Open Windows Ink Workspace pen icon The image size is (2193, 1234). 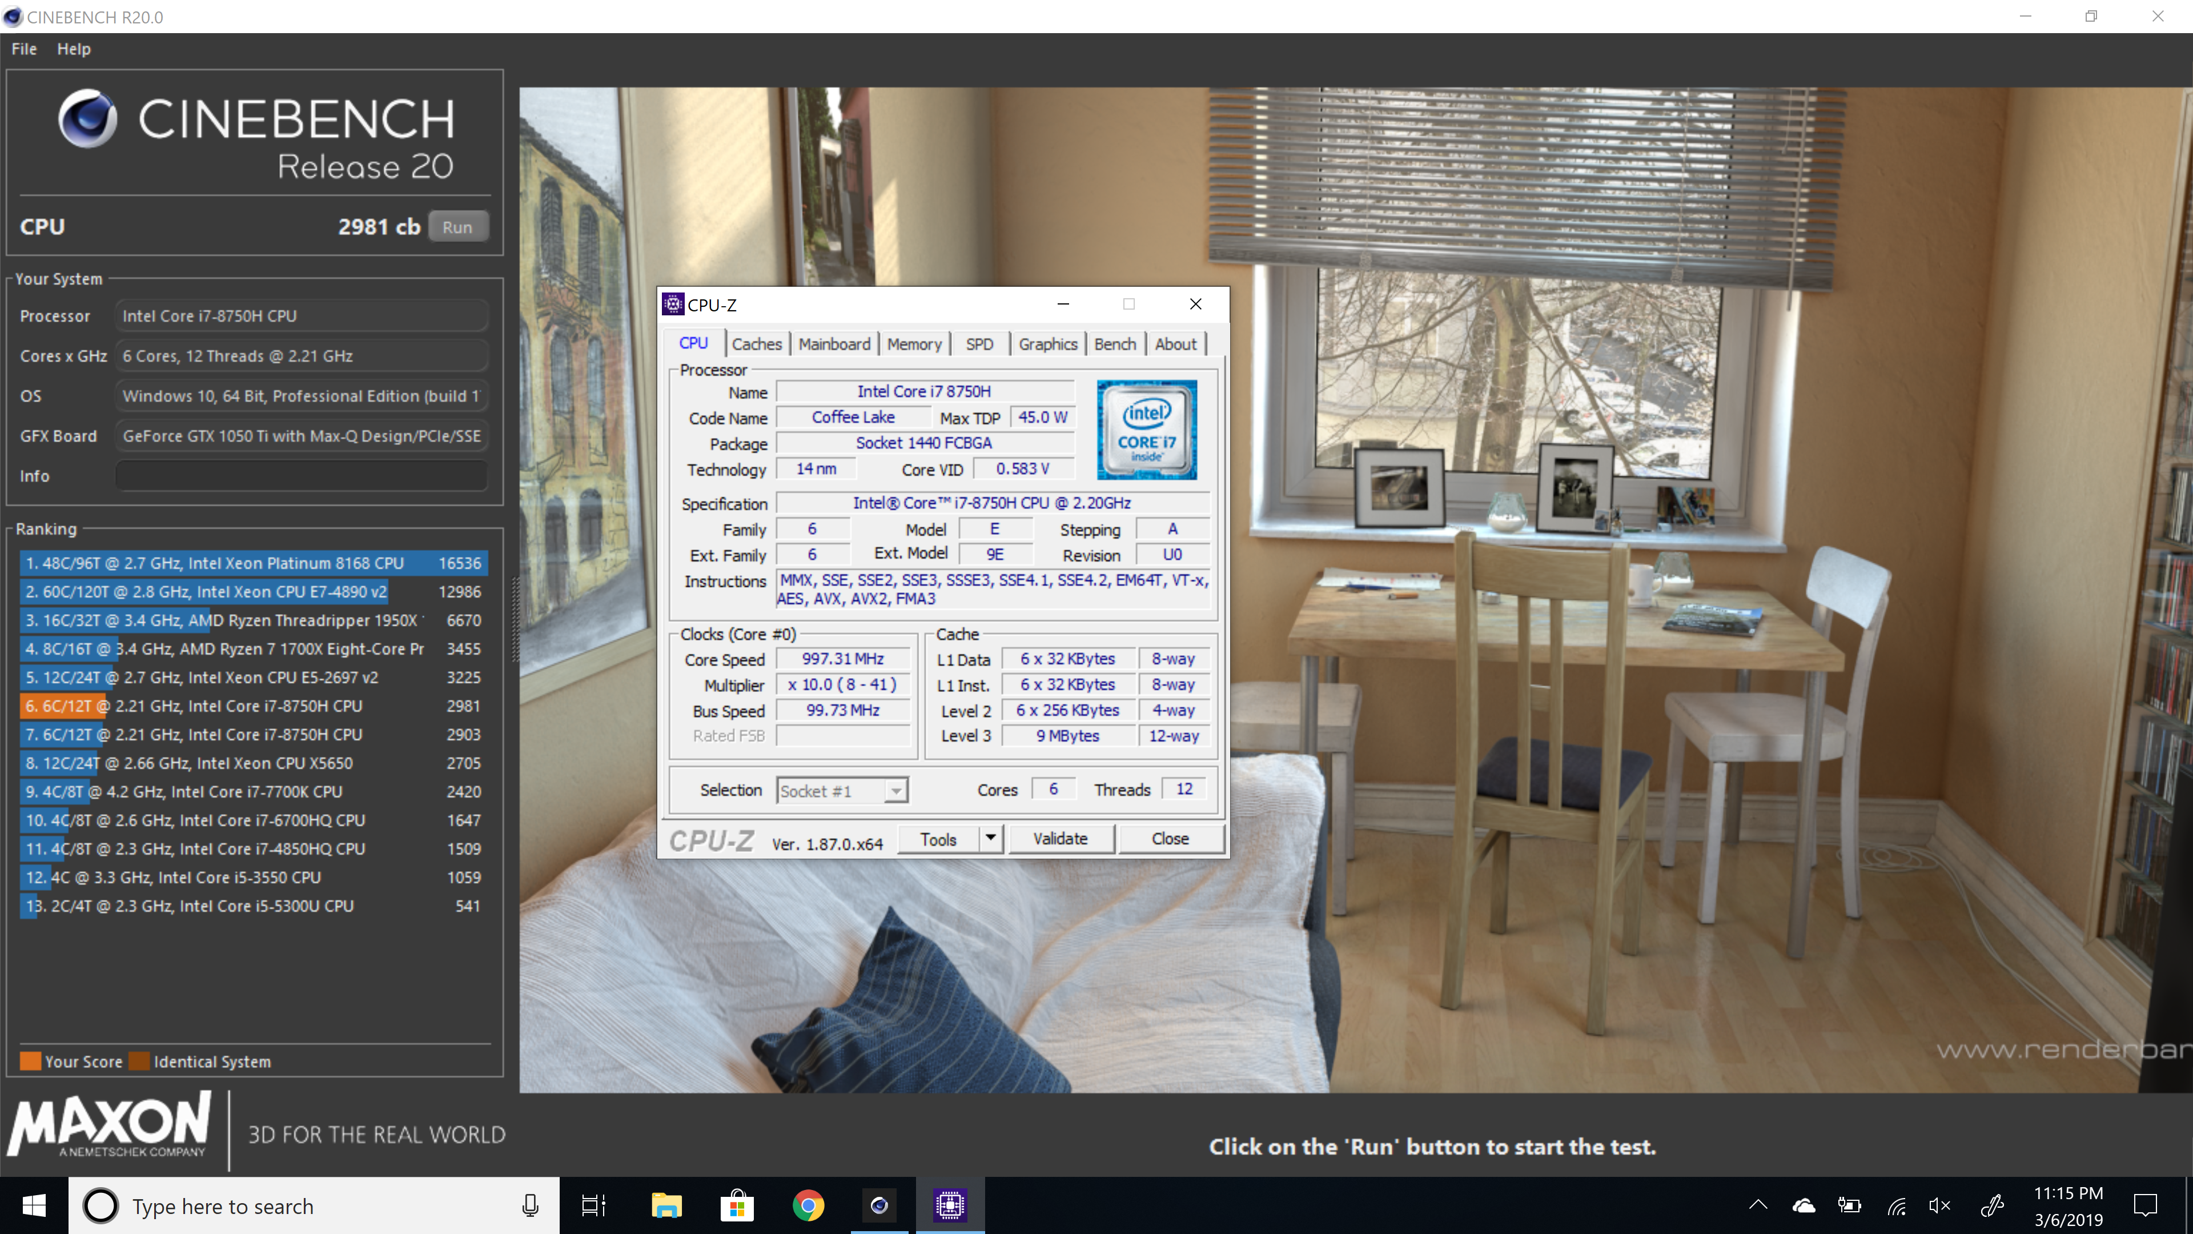point(1992,1206)
